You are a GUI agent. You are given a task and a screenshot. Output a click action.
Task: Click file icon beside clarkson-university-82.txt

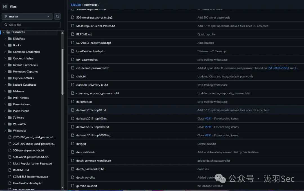[73, 85]
